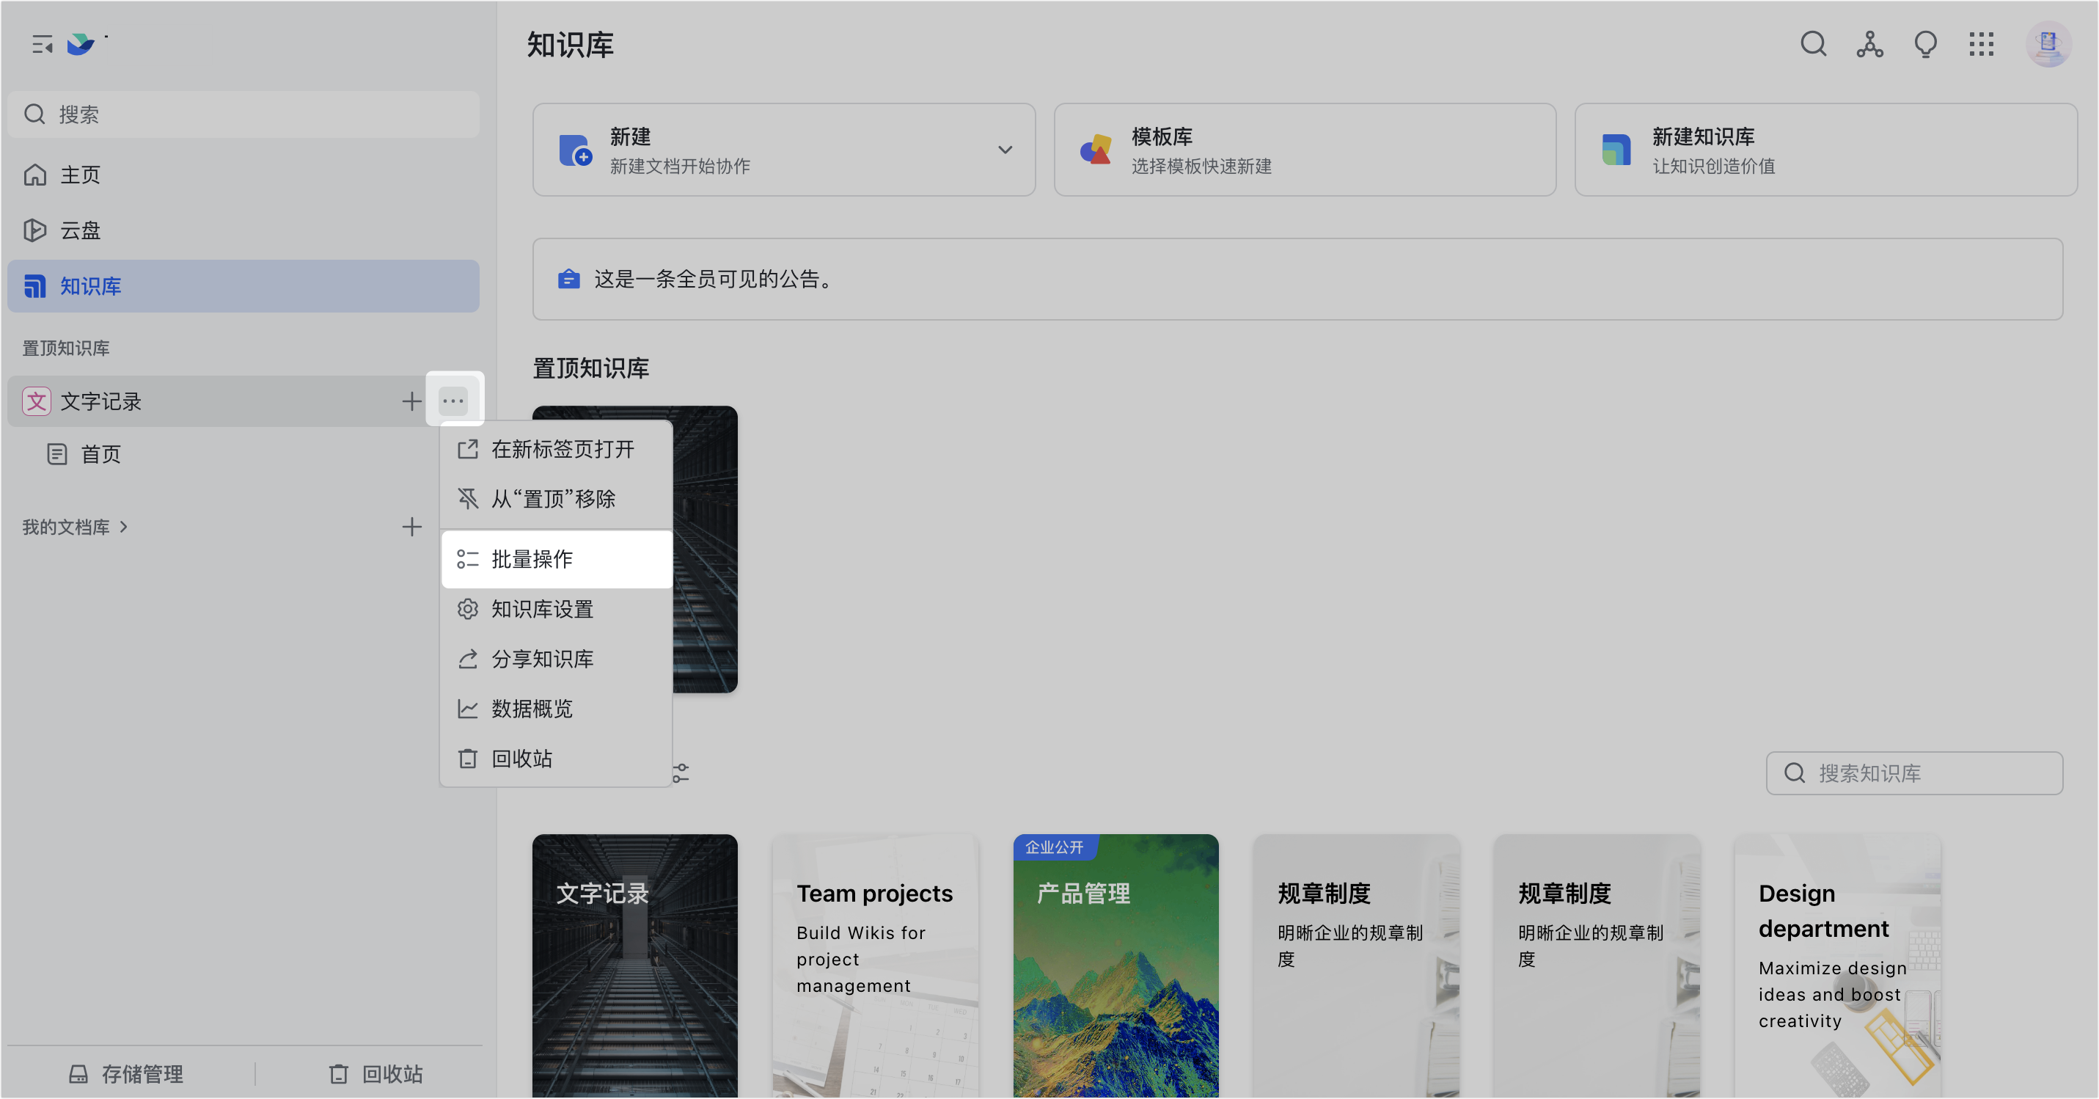Expand the 我的文档库 chevron
Image resolution: width=2099 pixels, height=1099 pixels.
click(124, 527)
